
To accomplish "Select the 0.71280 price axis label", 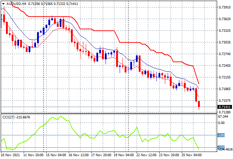I will tap(225, 112).
